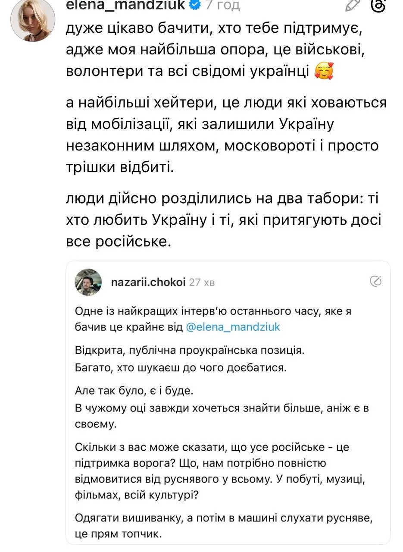Click the paragraph starting "люди дійсно розділились"
403x552 pixels.
pos(223,220)
